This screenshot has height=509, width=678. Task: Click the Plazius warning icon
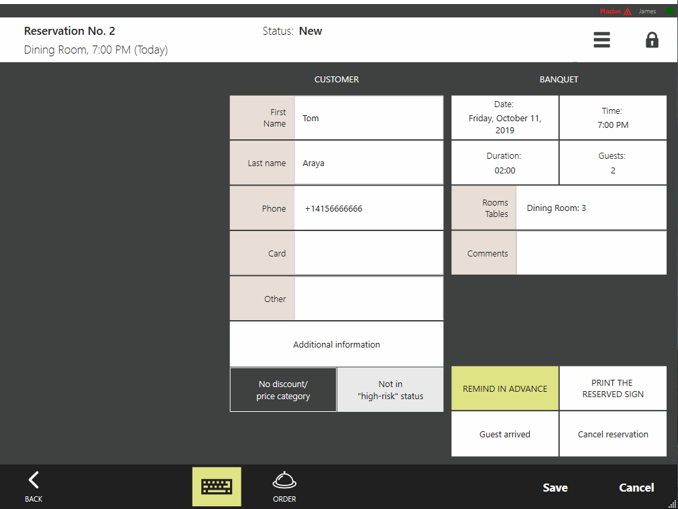click(x=628, y=11)
